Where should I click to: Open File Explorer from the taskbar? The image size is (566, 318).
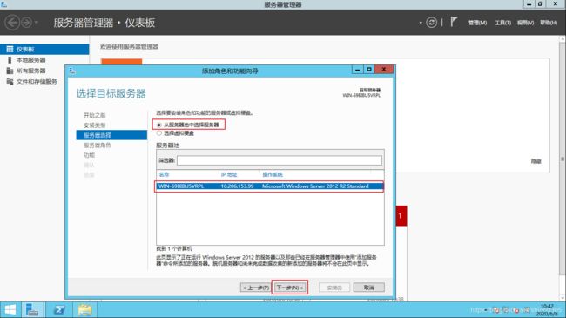(84, 309)
